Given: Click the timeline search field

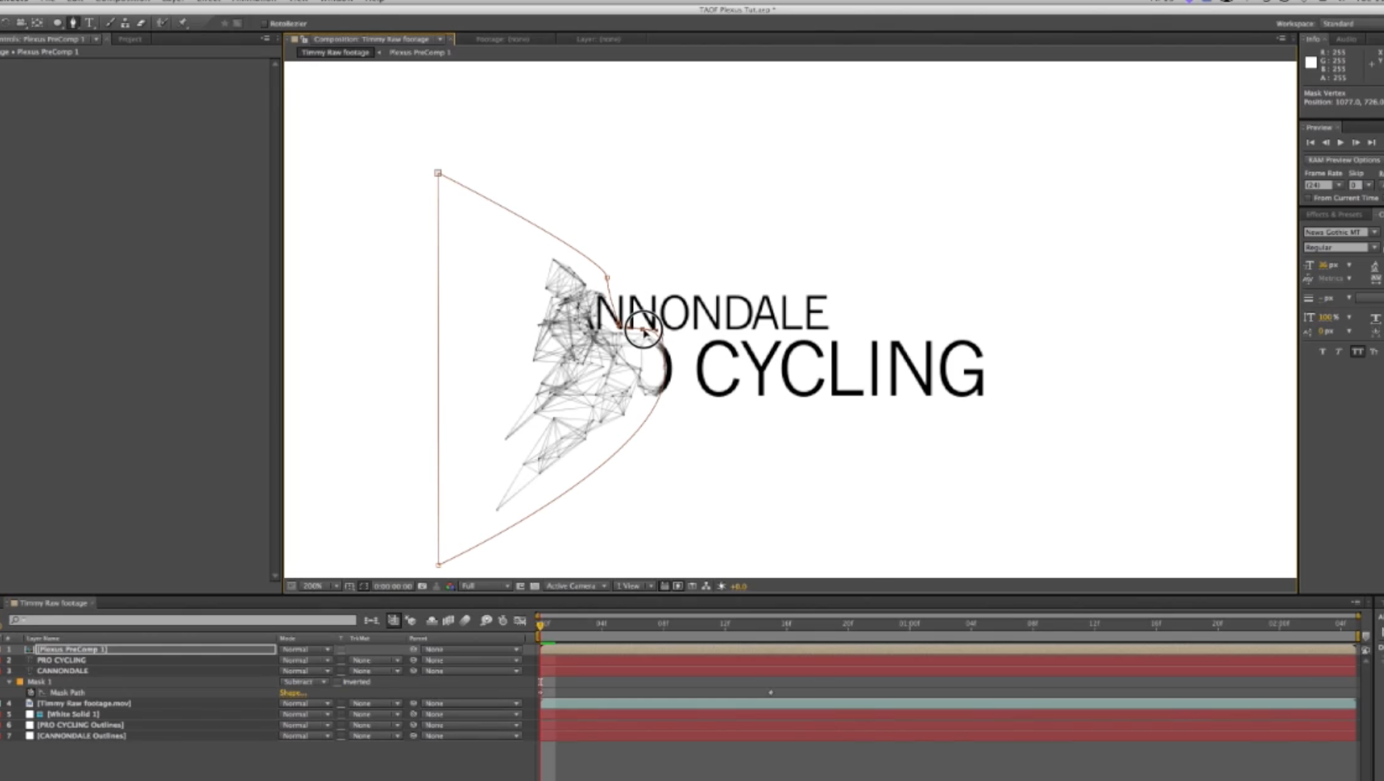Looking at the screenshot, I should click(x=183, y=620).
